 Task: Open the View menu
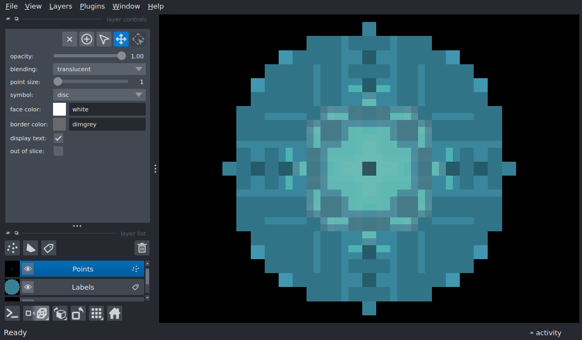33,6
